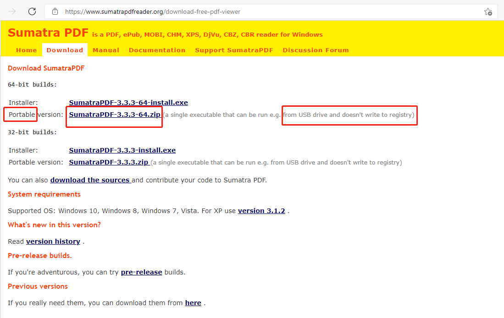This screenshot has height=318, width=504.
Task: Open the Home menu tab
Action: click(x=26, y=50)
